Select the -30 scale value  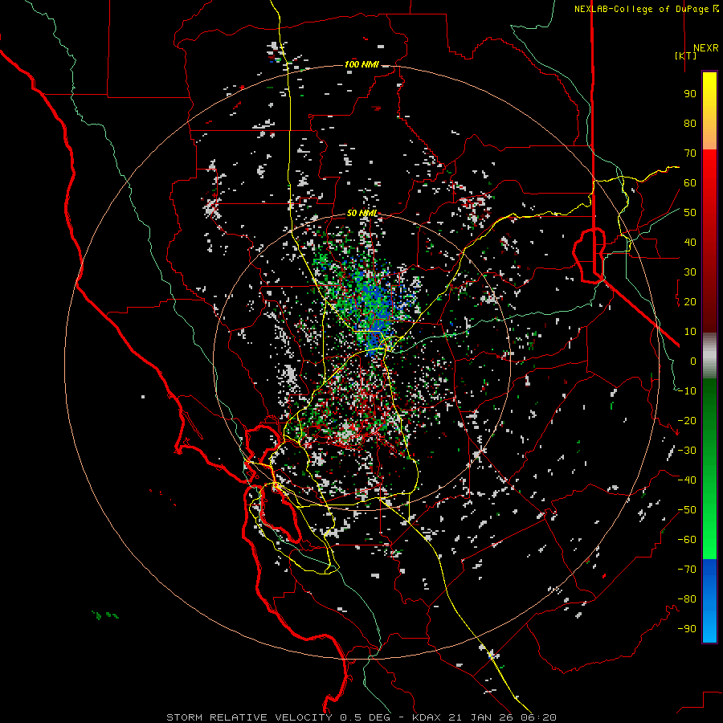pyautogui.click(x=687, y=451)
